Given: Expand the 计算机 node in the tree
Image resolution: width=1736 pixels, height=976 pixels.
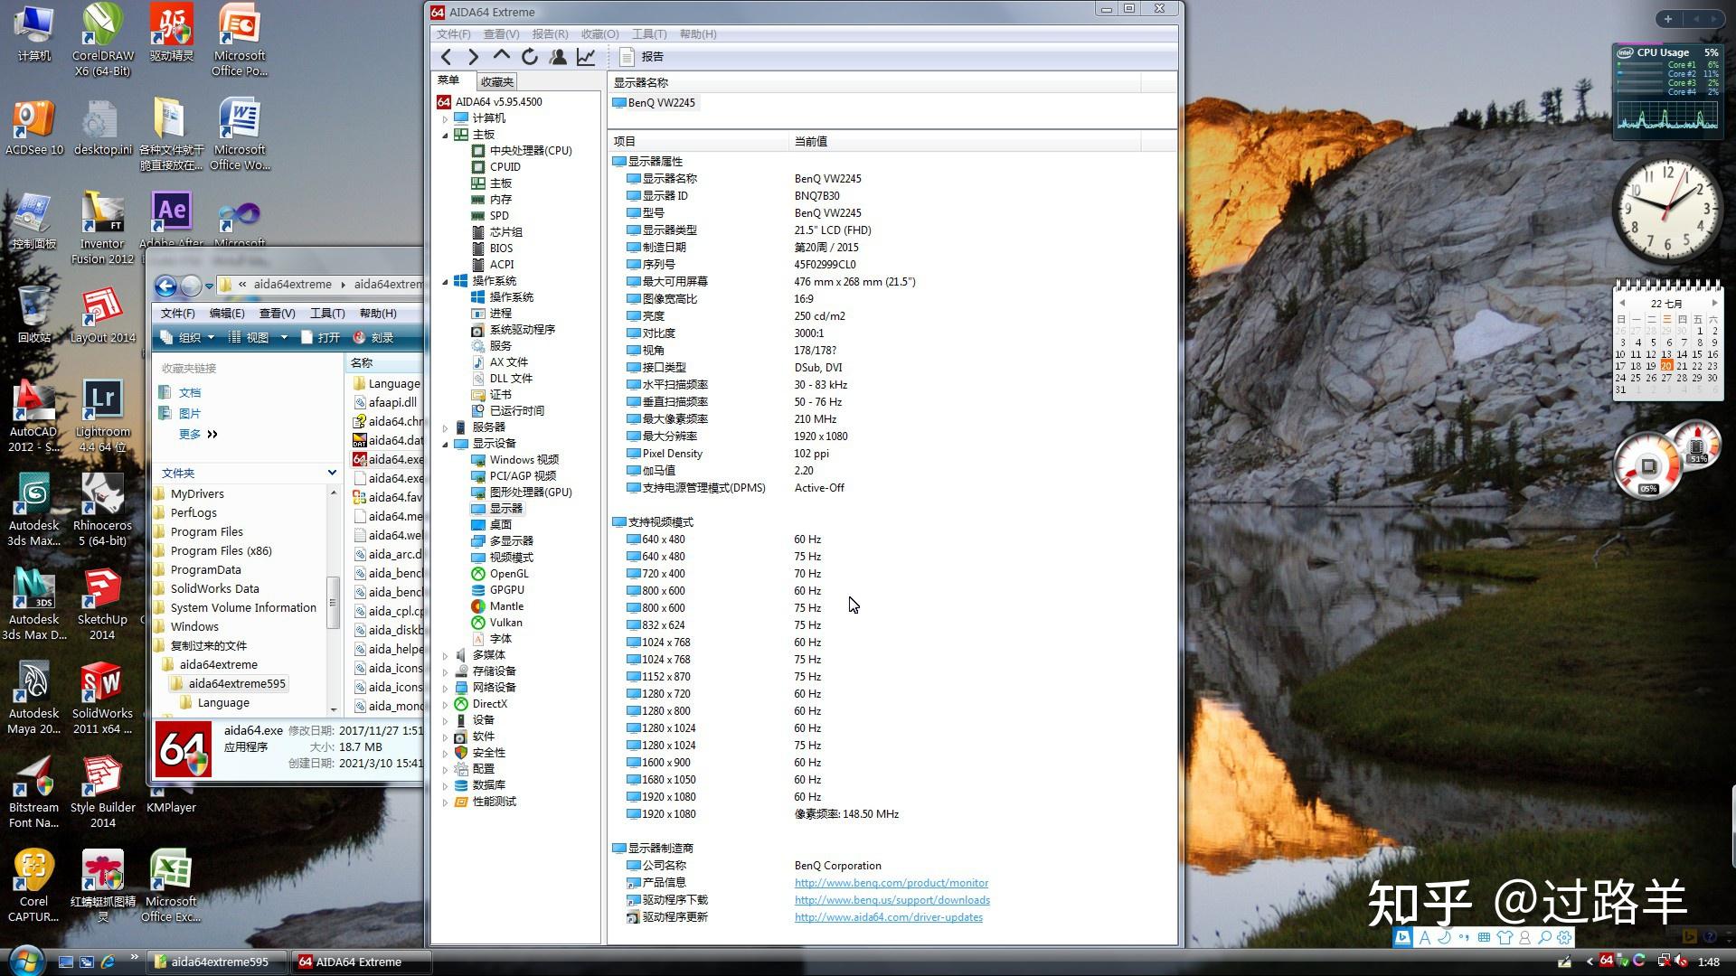Looking at the screenshot, I should [x=444, y=117].
